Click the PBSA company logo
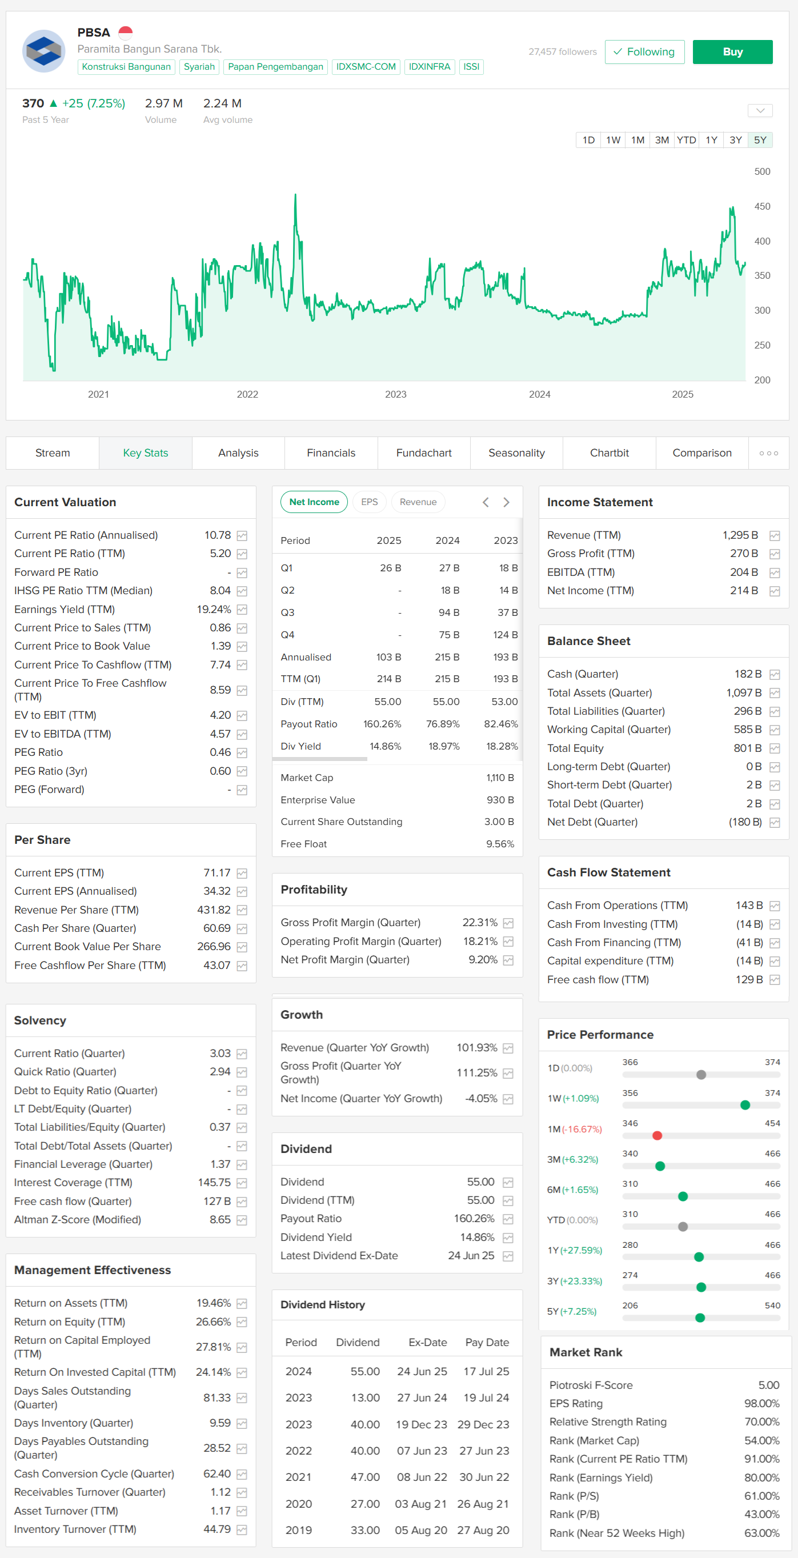This screenshot has width=798, height=1558. click(43, 51)
